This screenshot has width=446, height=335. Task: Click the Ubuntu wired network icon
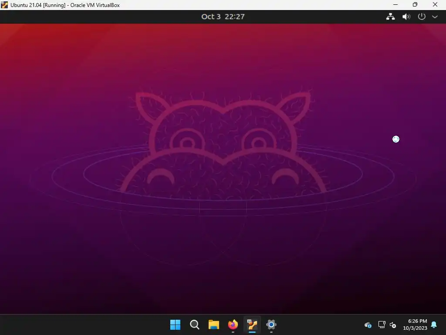(x=390, y=17)
